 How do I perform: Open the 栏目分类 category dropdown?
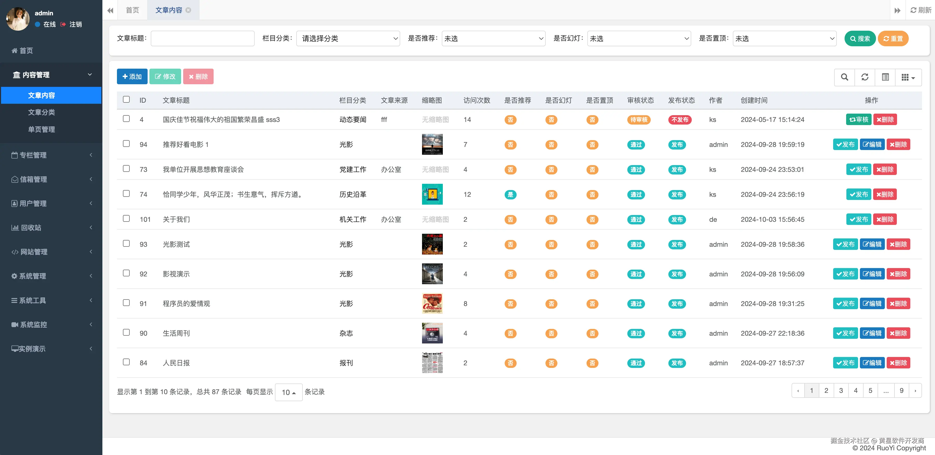pyautogui.click(x=348, y=38)
